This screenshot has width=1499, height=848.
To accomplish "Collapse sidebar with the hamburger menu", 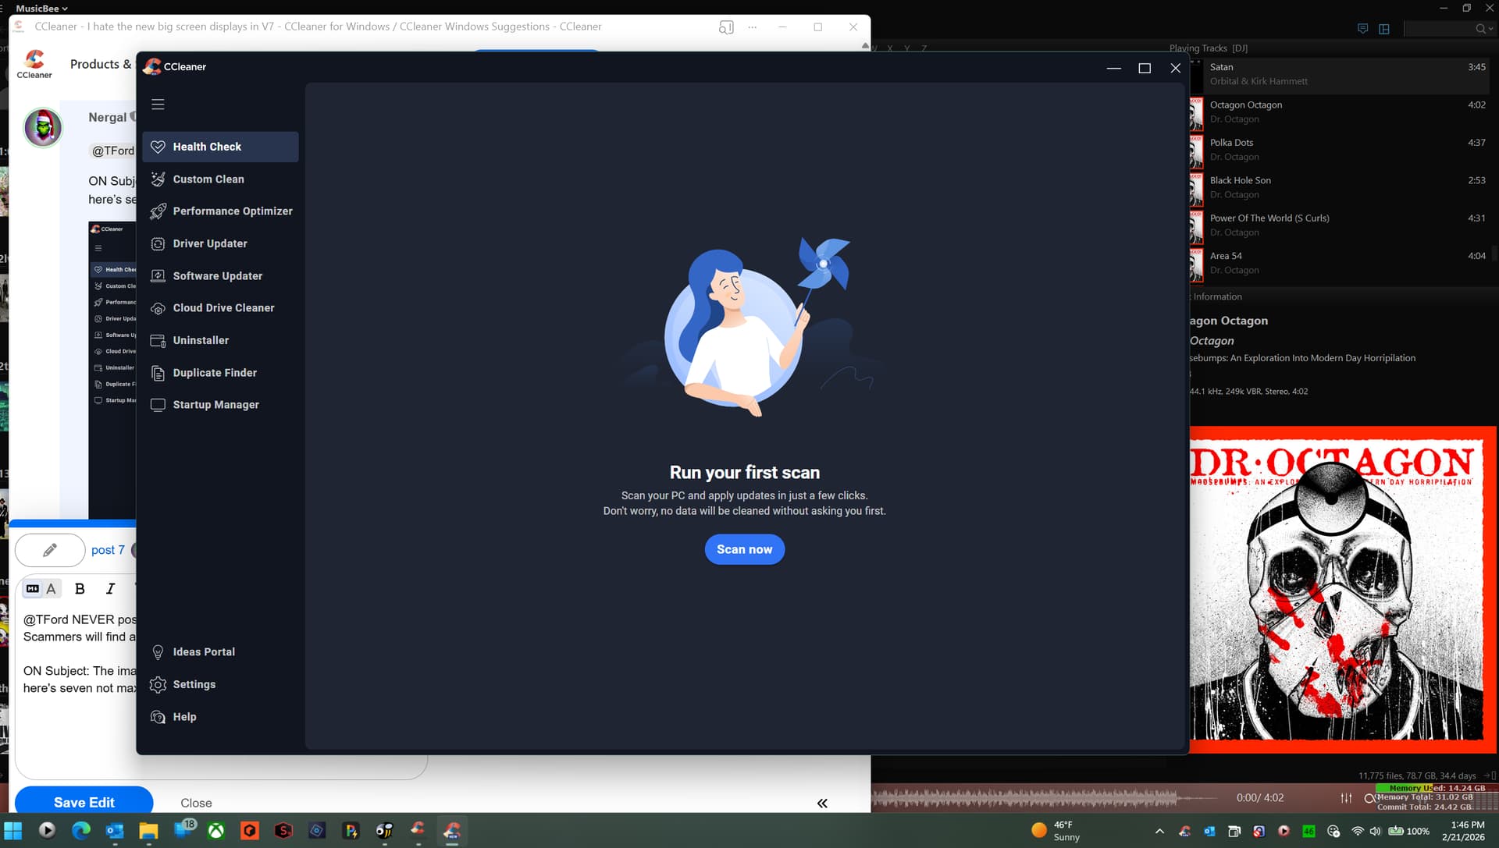I will [x=158, y=105].
